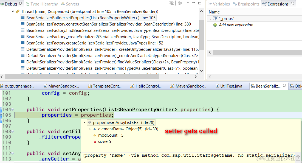Click the instruction pointer marker at line 105
Screen dimensions: 302x163
point(1,115)
